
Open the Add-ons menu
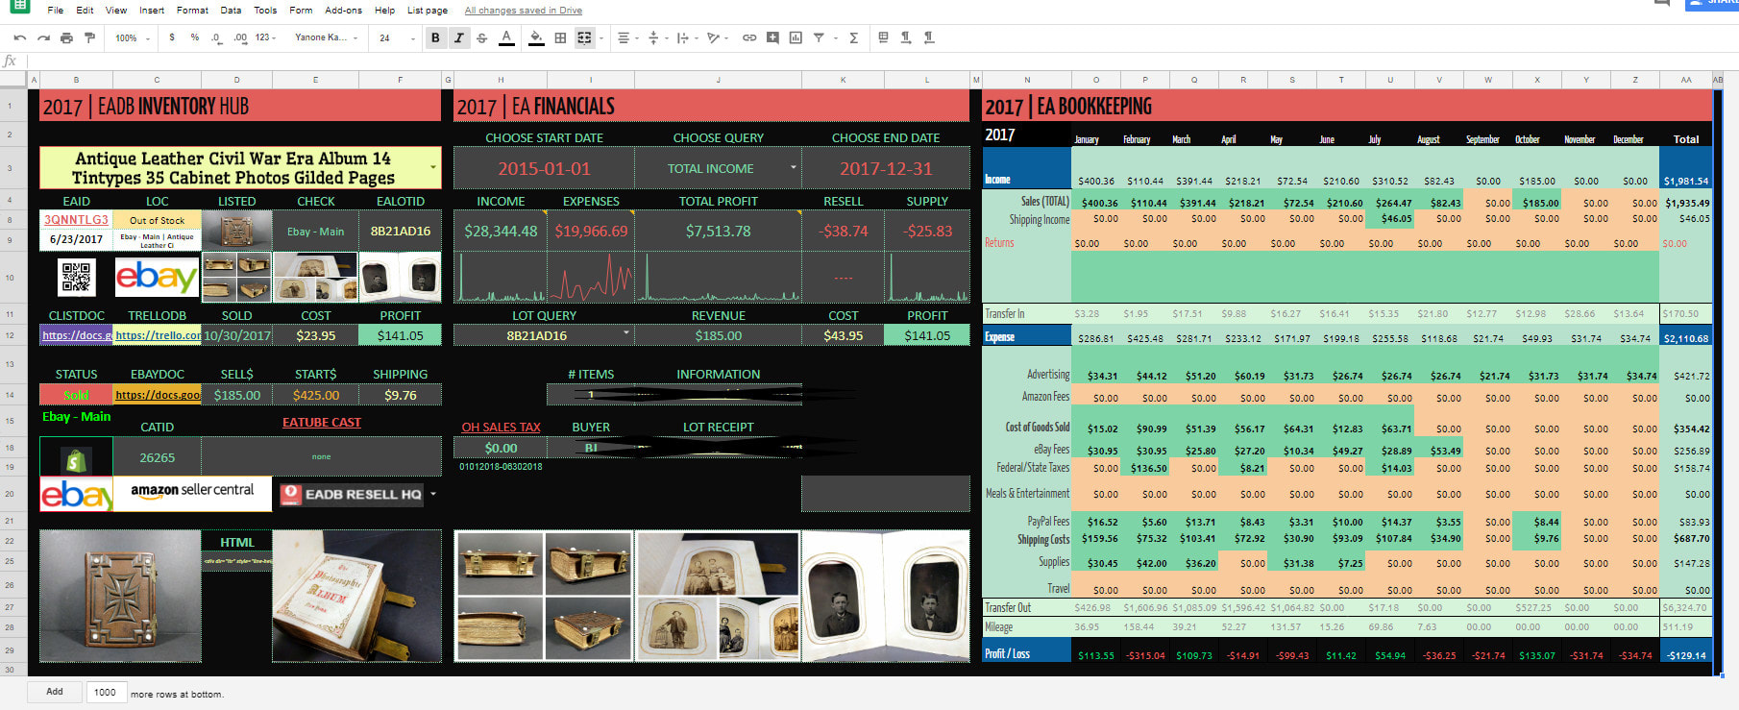(343, 11)
